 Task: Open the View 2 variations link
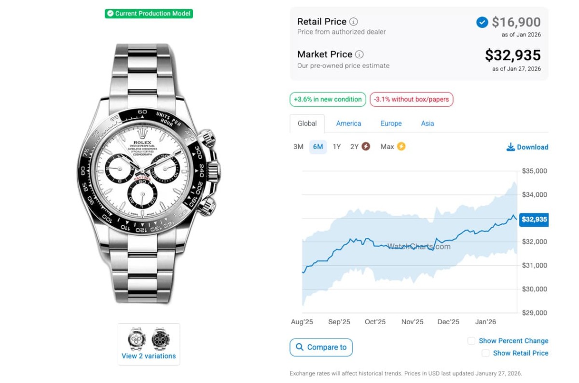click(149, 356)
